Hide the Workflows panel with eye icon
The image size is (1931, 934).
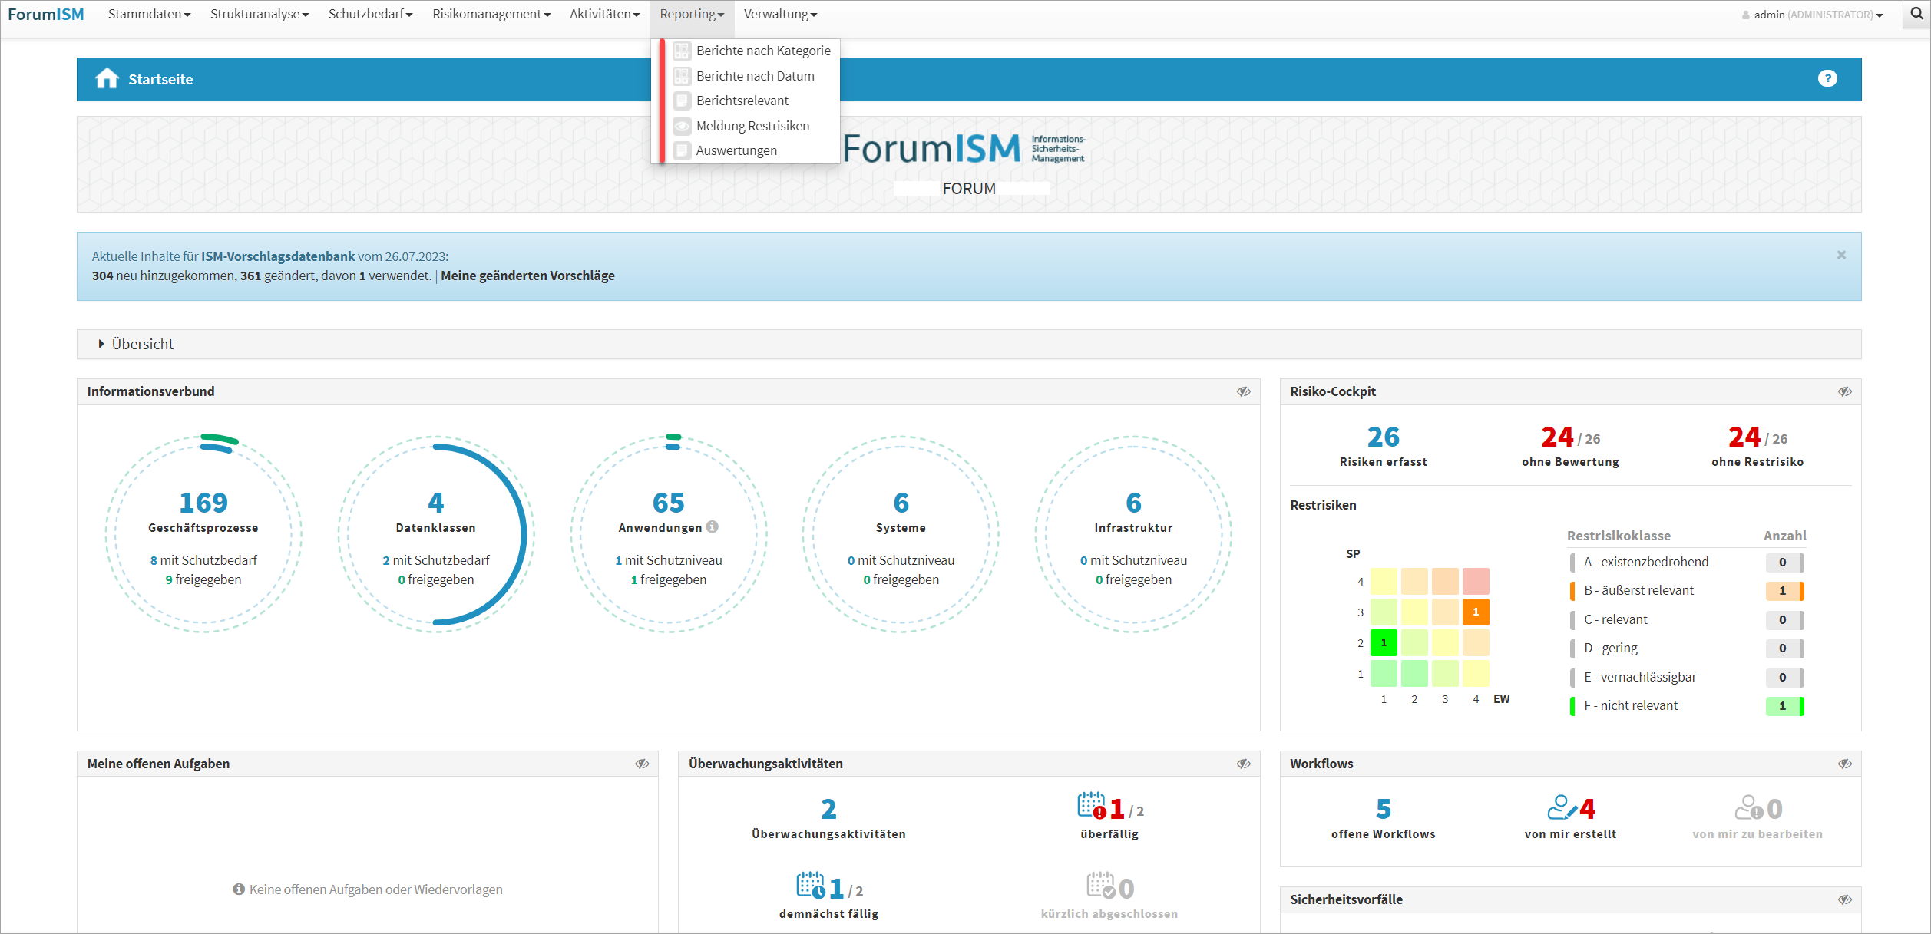click(1844, 764)
